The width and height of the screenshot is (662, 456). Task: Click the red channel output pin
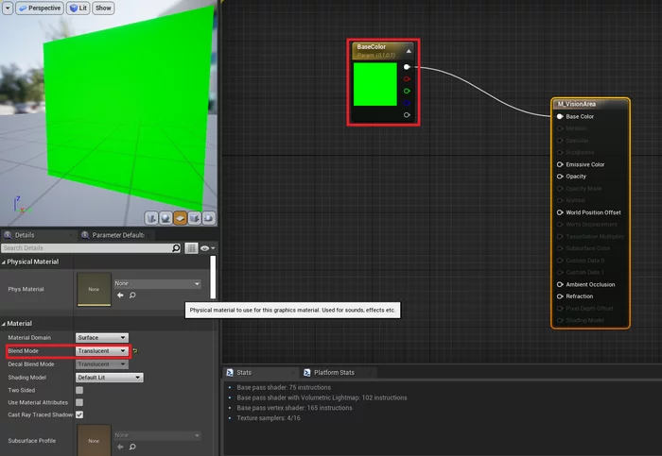407,78
